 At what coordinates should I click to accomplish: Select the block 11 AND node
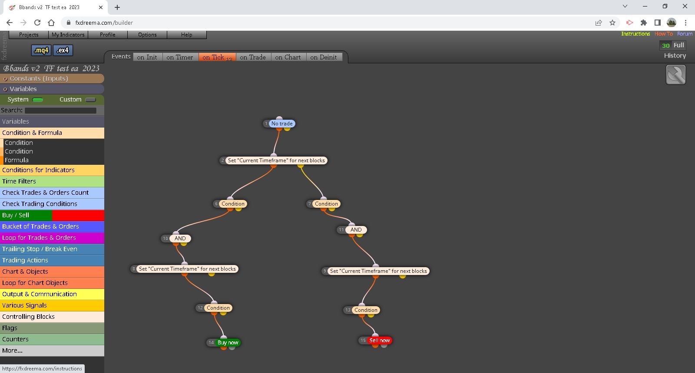pos(356,230)
